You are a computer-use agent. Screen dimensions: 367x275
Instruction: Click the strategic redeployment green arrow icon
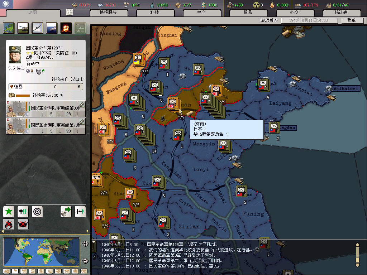click(x=66, y=211)
